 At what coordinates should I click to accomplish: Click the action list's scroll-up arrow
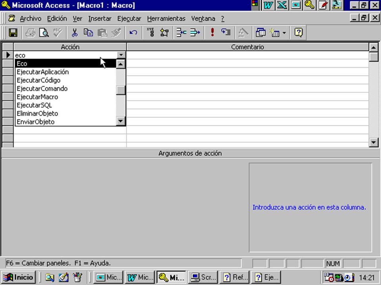121,64
